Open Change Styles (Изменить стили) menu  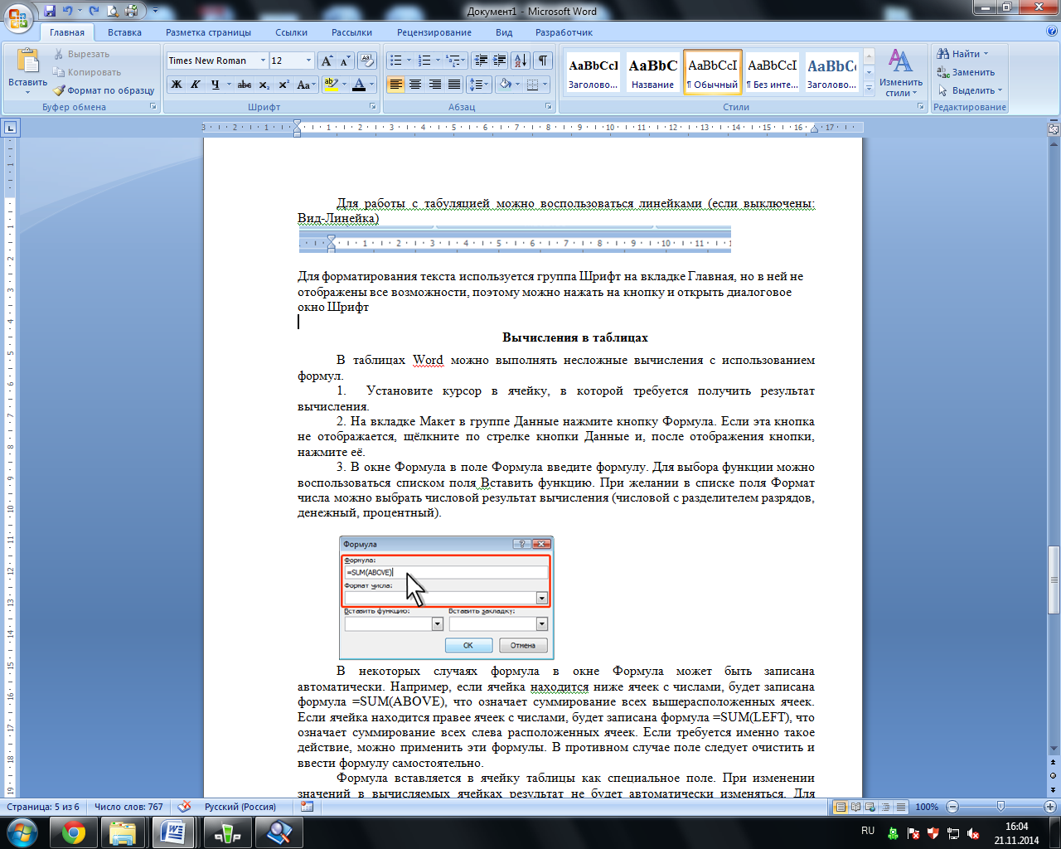(x=901, y=73)
